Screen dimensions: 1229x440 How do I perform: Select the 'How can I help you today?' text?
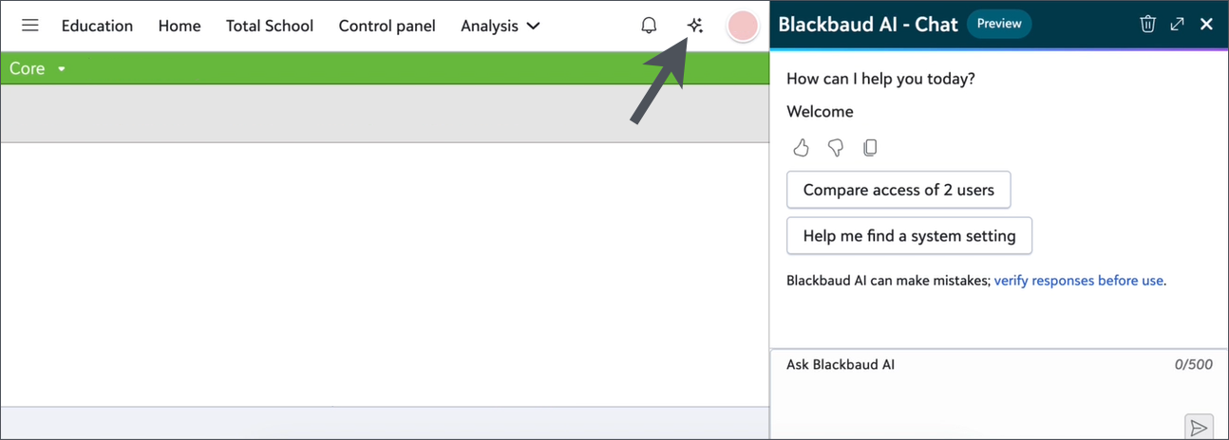[x=880, y=79]
